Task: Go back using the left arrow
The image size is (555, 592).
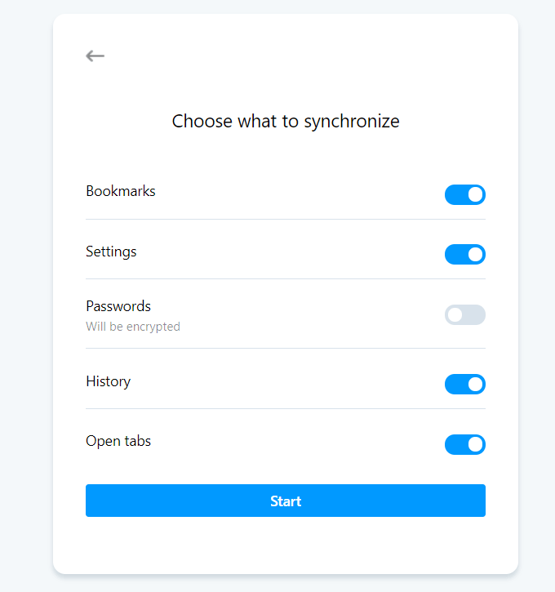Action: [95, 56]
